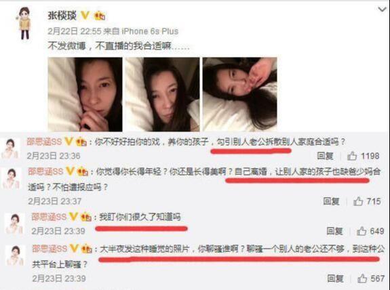Open the third photo with raised hand
390x290 pixels.
pyautogui.click(x=240, y=94)
